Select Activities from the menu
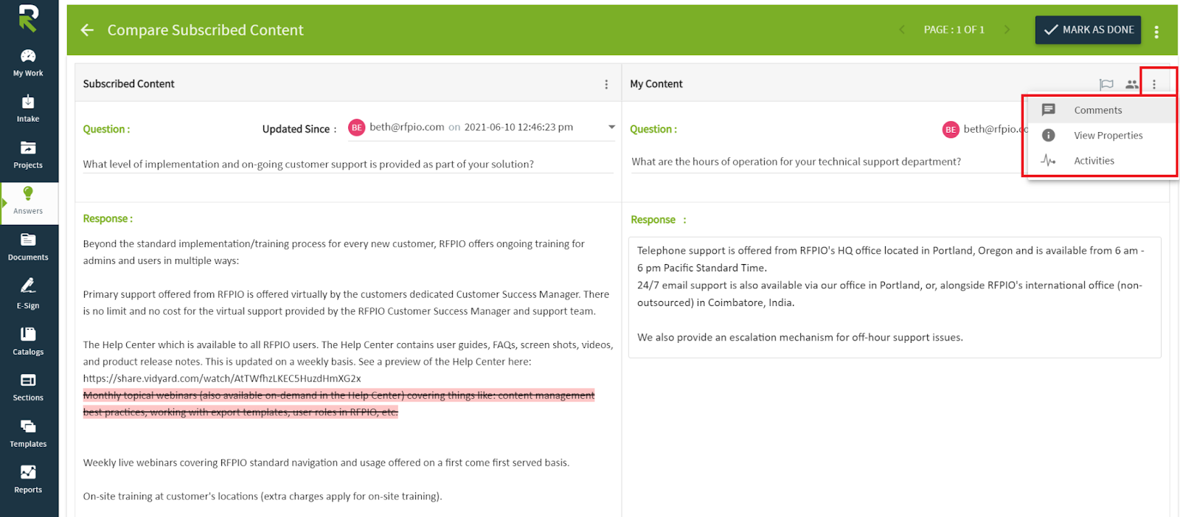 pos(1101,160)
